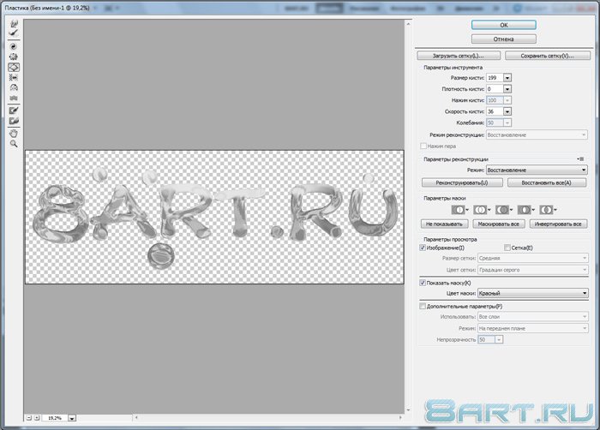600x430 pixels.
Task: Click the Не показывать button
Action: (x=444, y=224)
